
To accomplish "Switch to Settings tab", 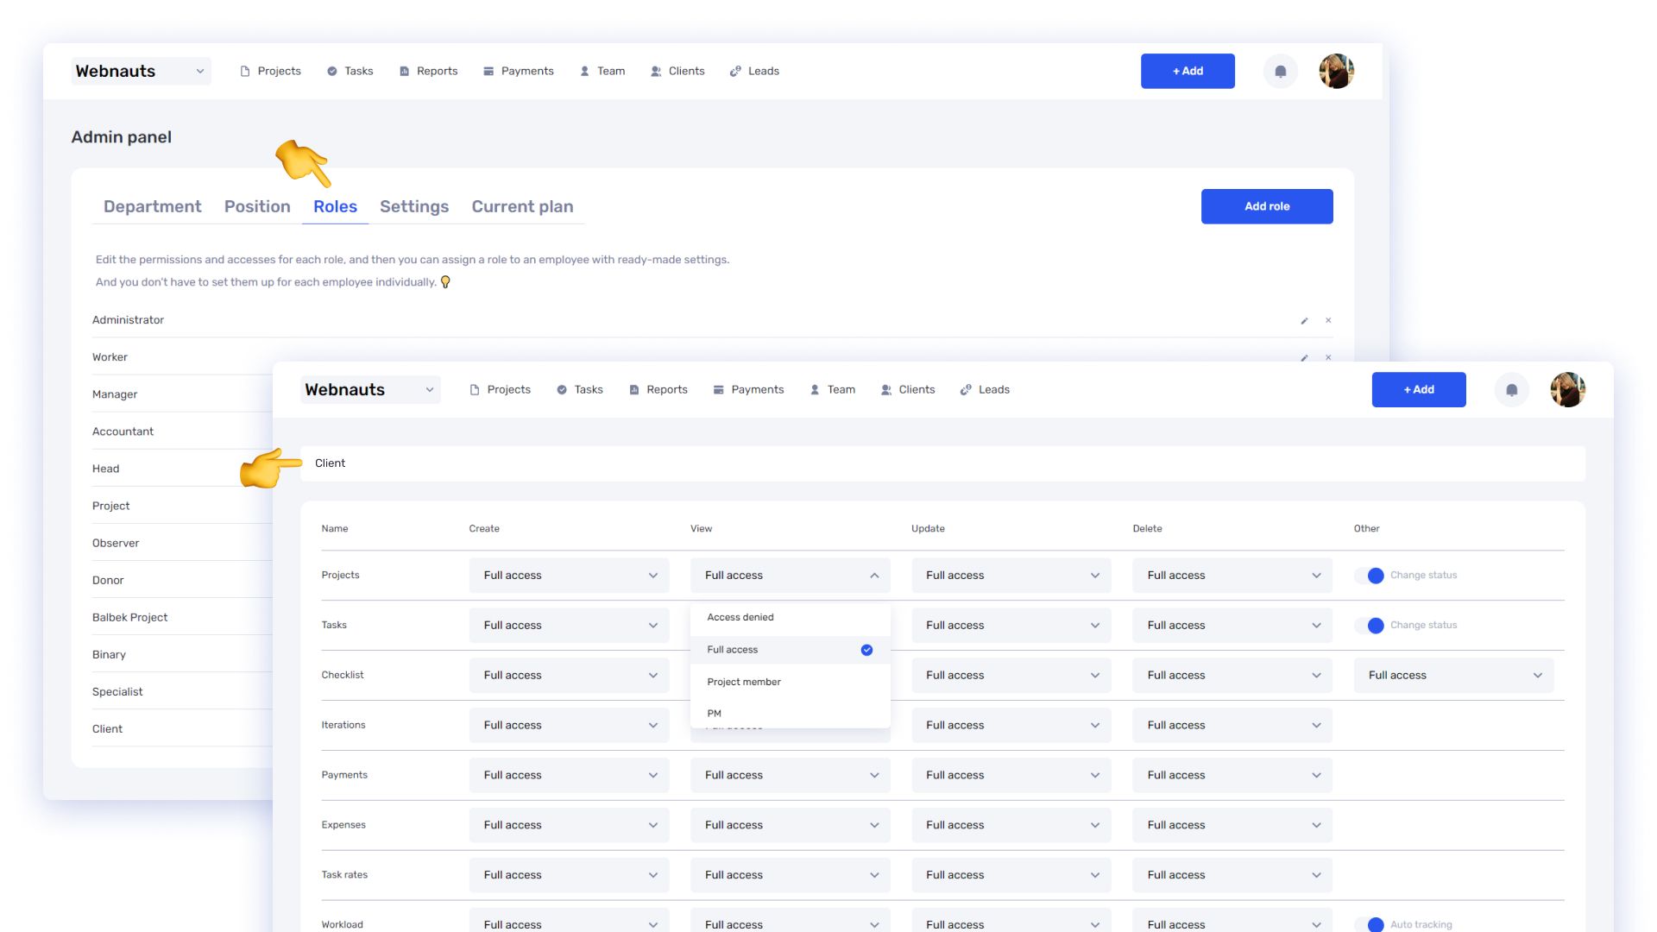I will point(414,207).
